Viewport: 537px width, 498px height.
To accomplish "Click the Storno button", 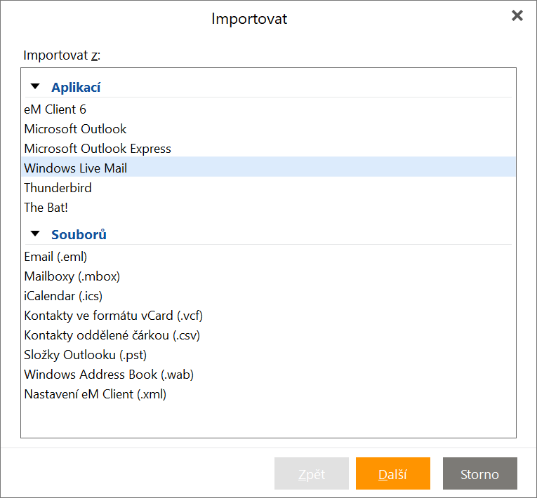I will click(x=480, y=473).
